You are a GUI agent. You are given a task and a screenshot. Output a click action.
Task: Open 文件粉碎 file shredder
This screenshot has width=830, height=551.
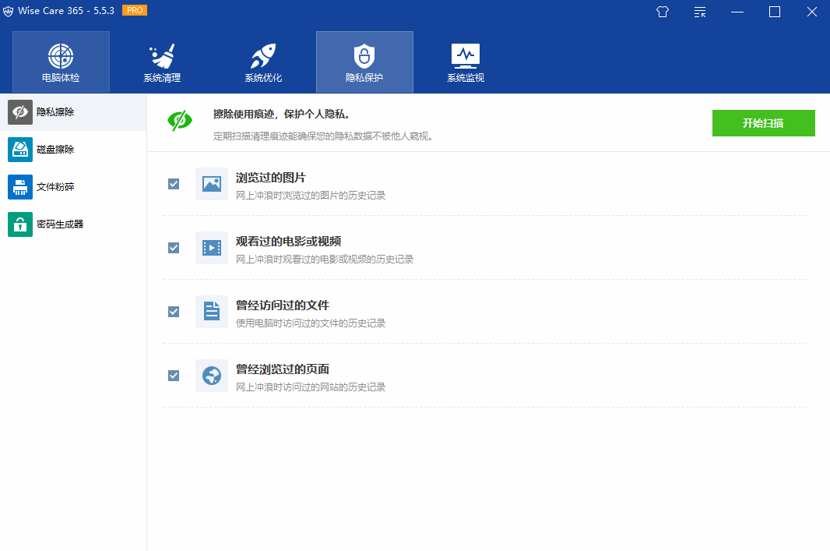point(55,187)
